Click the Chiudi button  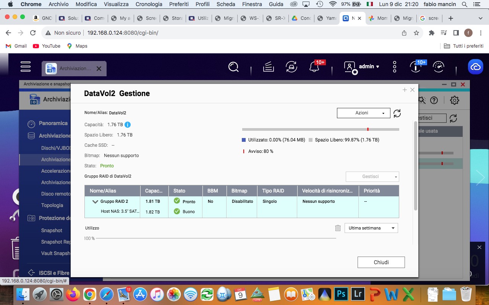point(381,262)
